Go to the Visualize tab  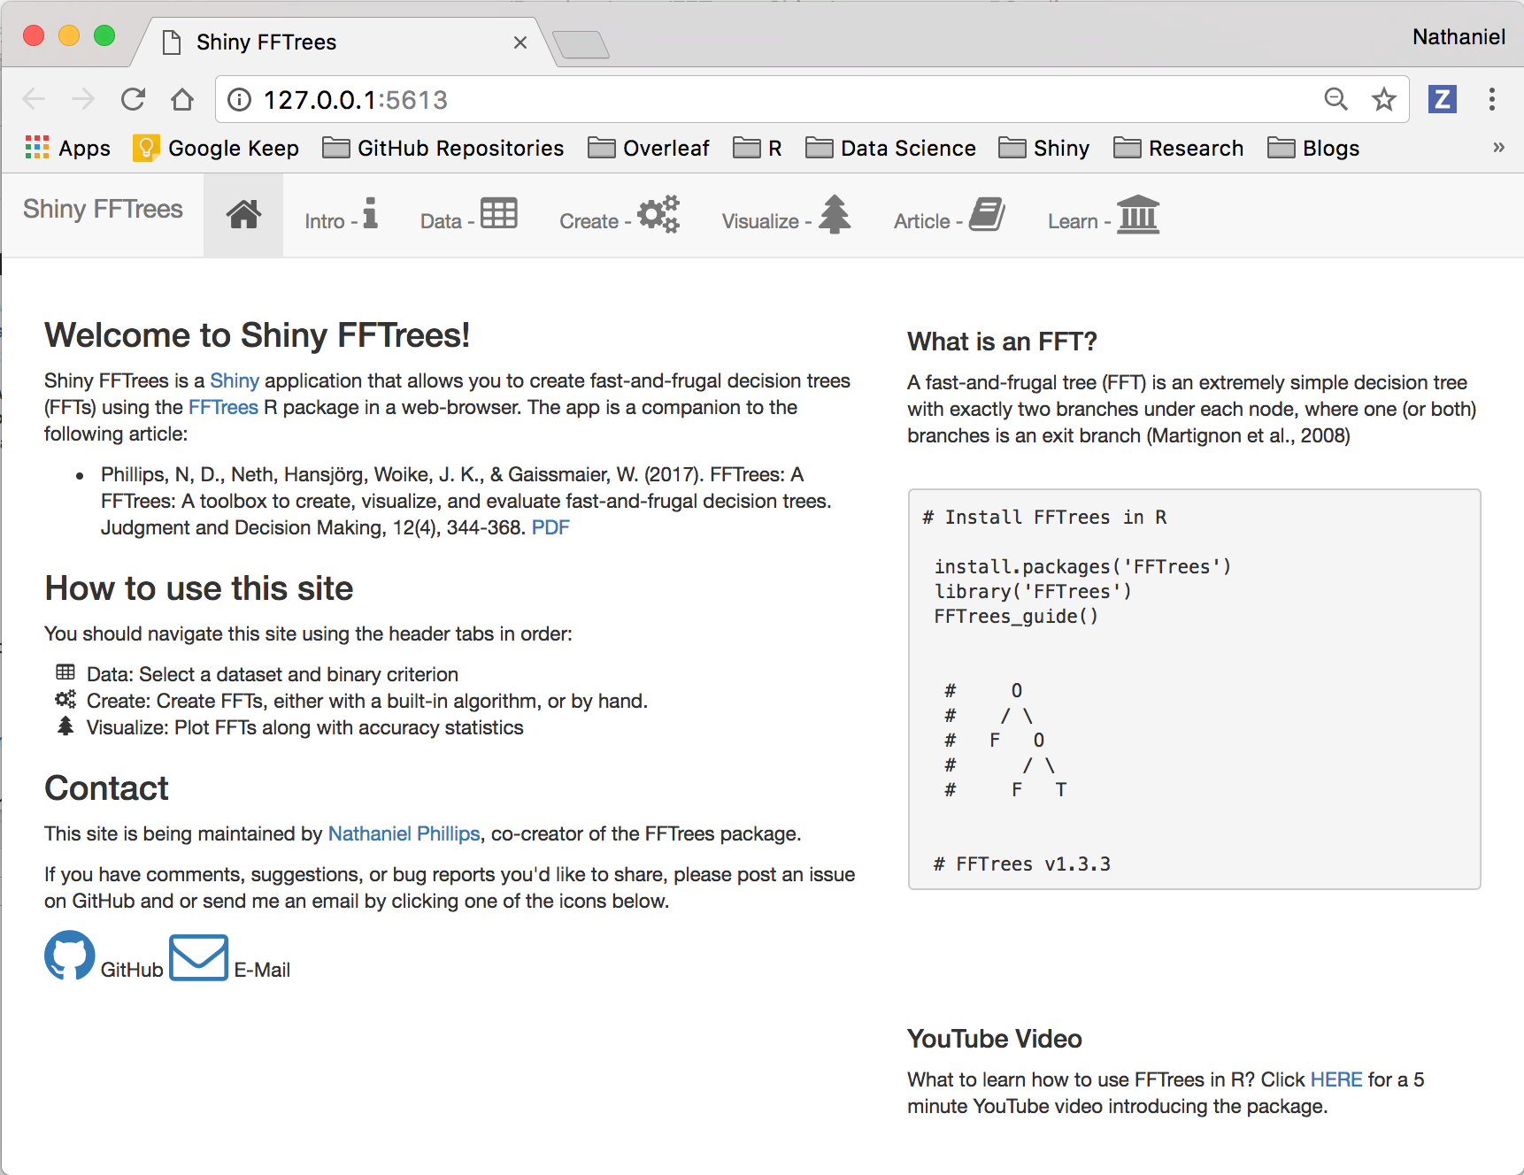pyautogui.click(x=786, y=214)
